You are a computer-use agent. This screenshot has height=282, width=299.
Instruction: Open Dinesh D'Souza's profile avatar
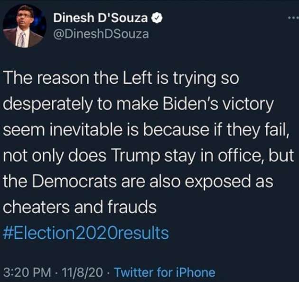tap(24, 26)
